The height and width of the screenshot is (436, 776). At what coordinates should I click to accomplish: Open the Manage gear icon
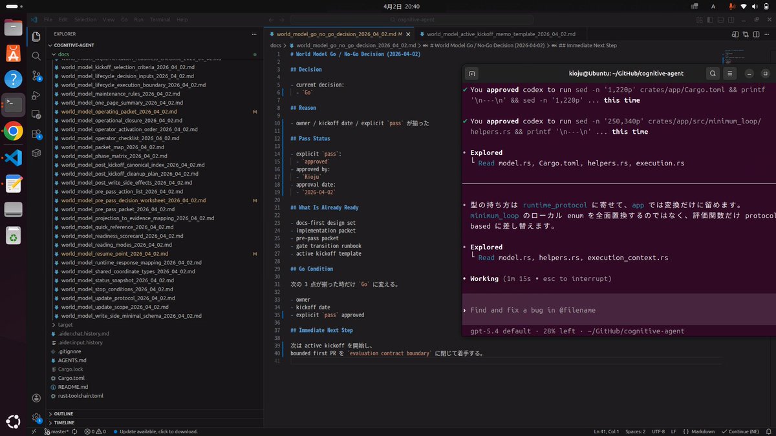(x=36, y=417)
